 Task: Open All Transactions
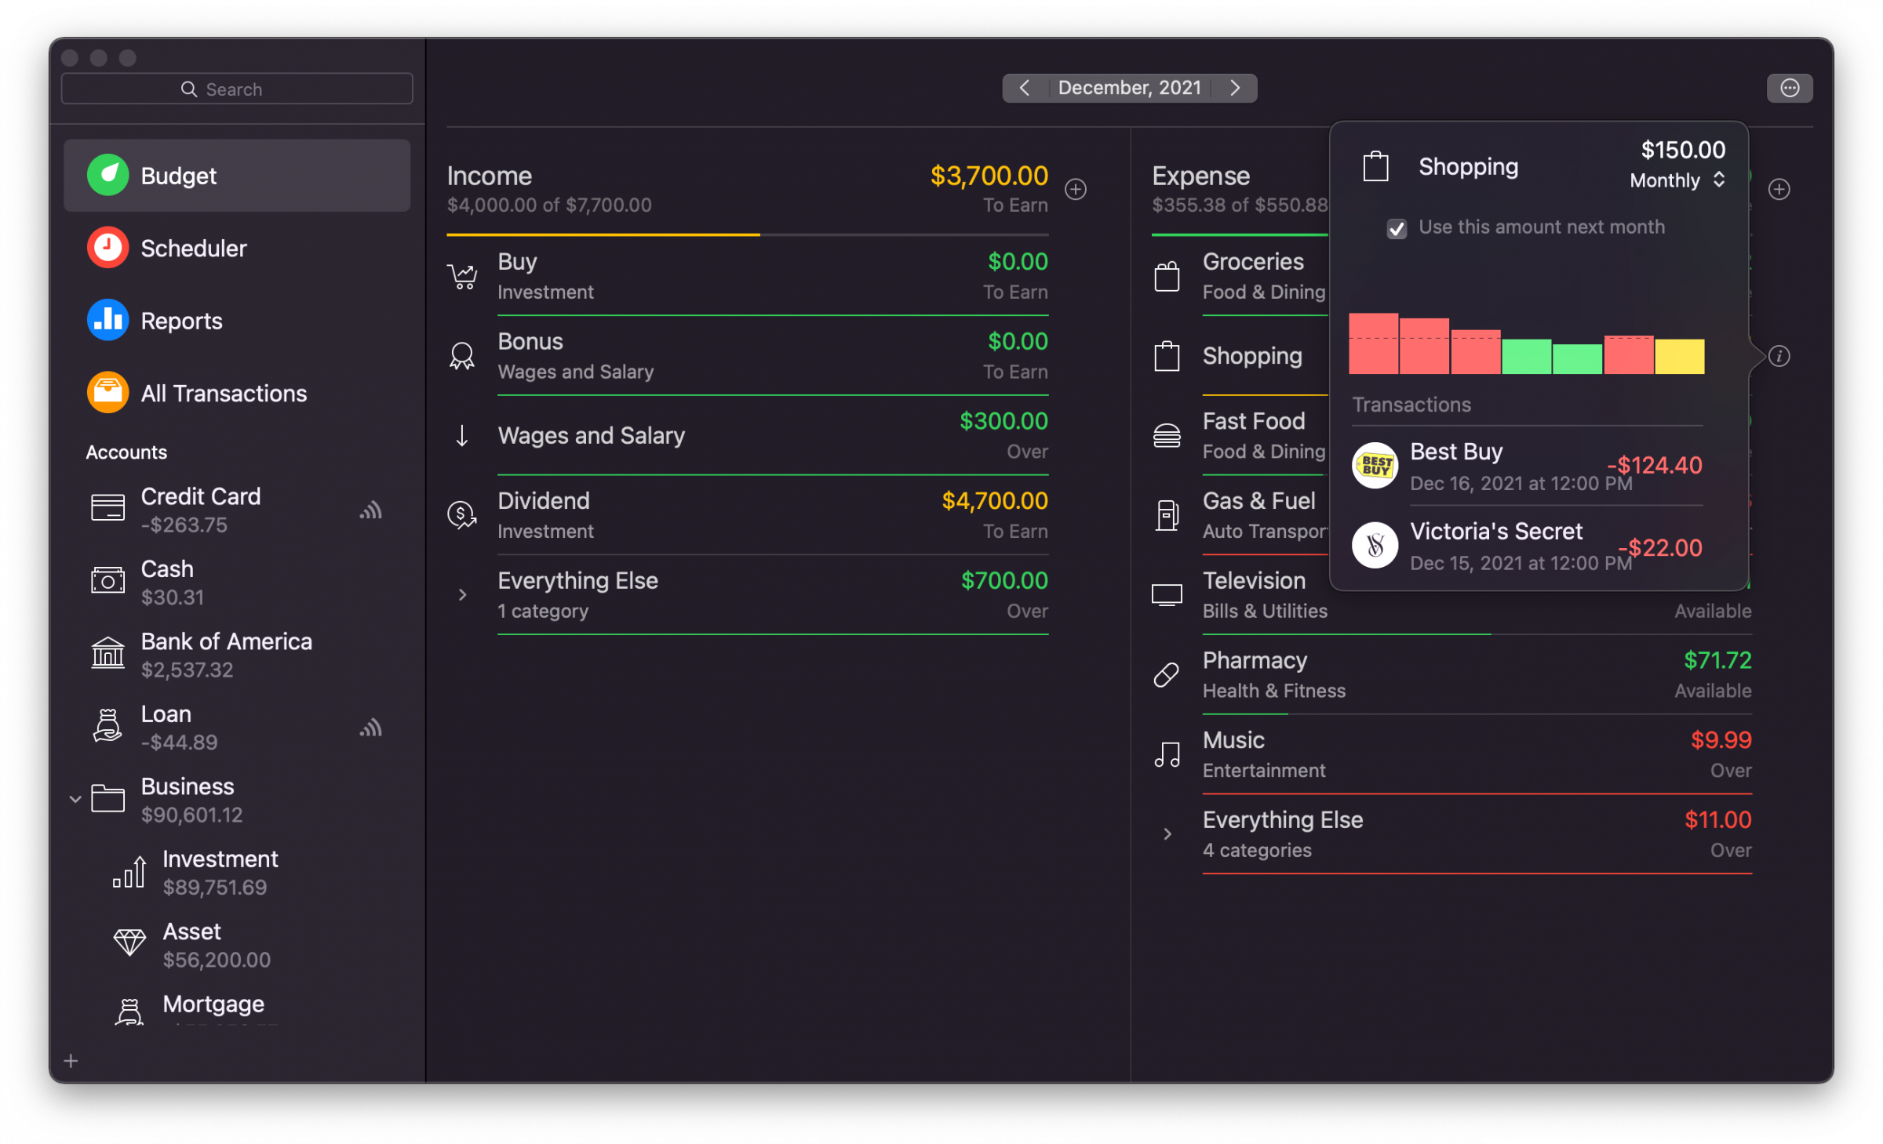tap(224, 393)
